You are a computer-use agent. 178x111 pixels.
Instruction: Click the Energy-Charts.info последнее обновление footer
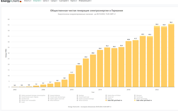click(90, 107)
